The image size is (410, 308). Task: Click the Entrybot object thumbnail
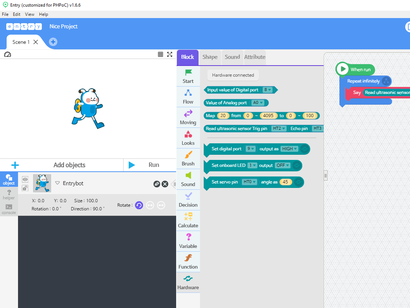click(42, 183)
